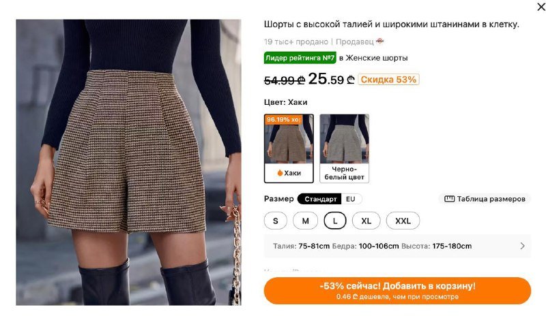Open Таблица размеров size chart

coord(485,199)
